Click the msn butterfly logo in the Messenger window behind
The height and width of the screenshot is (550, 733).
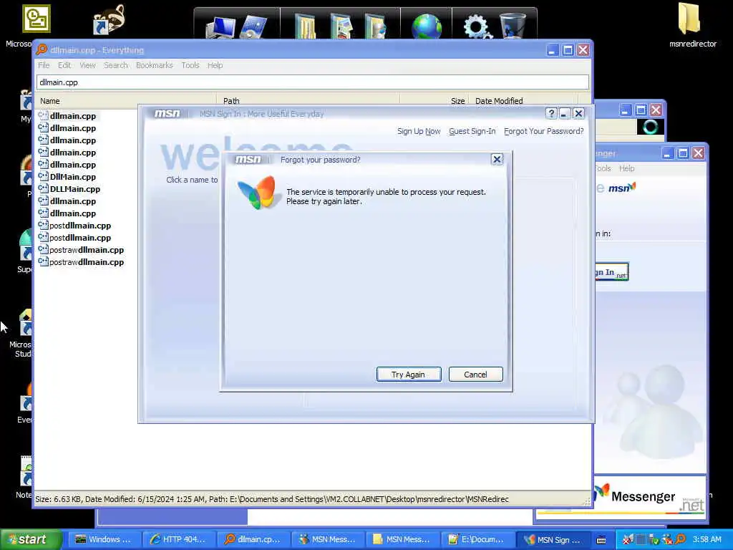click(622, 188)
